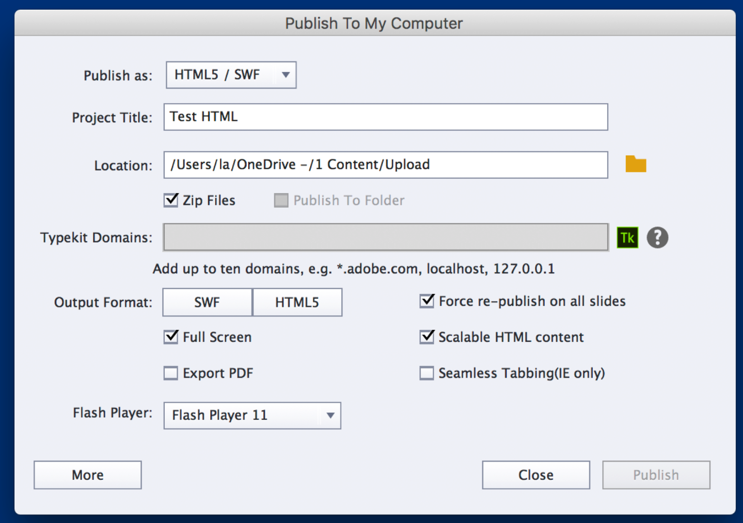Screen dimensions: 743x523
Task: Click the Close button
Action: [x=536, y=475]
